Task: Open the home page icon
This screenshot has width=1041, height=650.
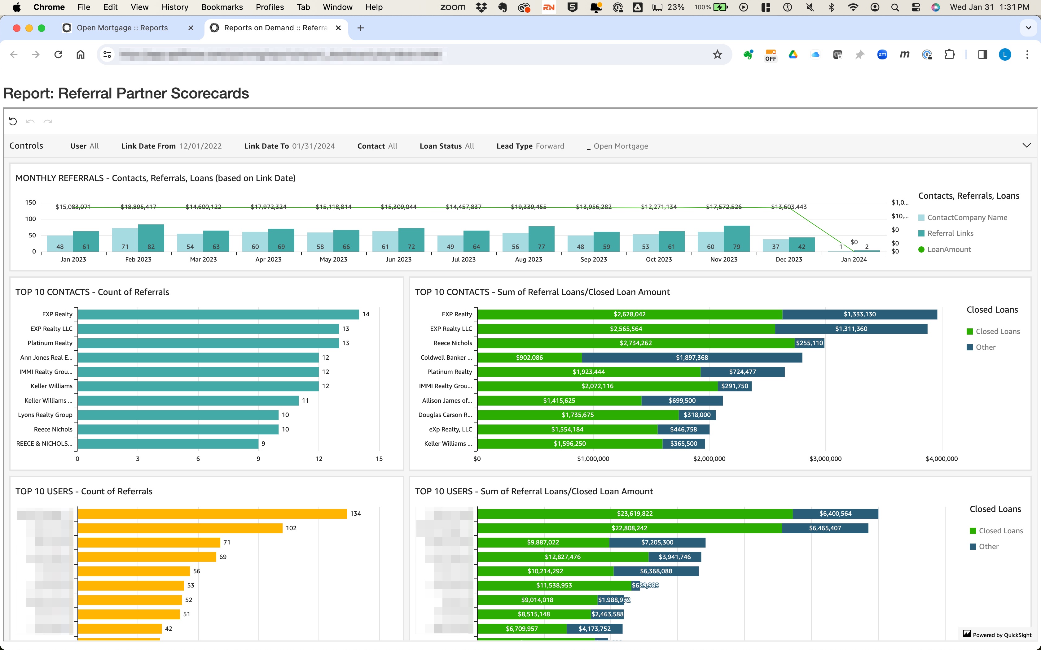Action: click(x=81, y=54)
